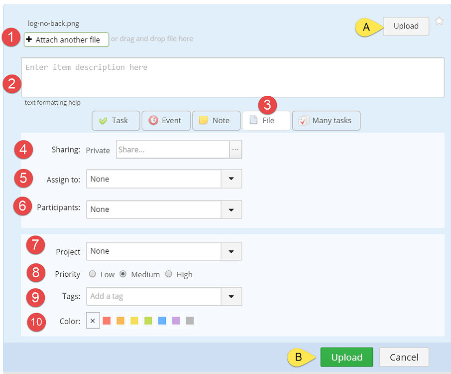
Task: Click the clock icon on Event tab
Action: click(x=154, y=120)
